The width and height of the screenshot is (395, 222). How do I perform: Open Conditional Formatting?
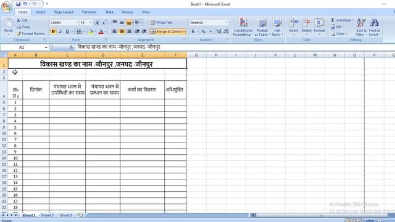[243, 27]
